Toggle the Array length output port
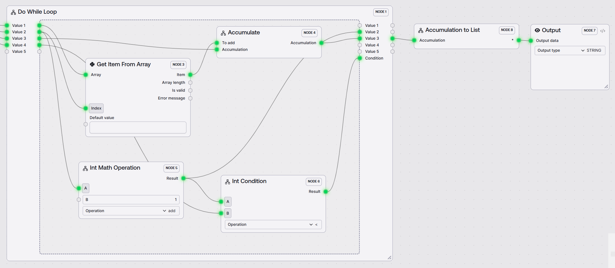Screen dimensions: 615x268 click(190, 83)
